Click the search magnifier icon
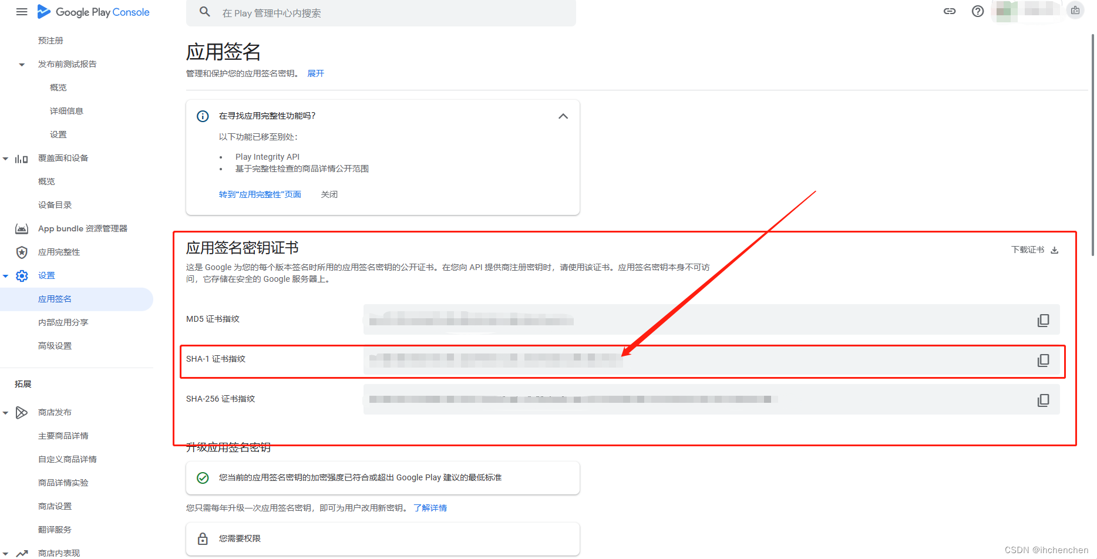The image size is (1097, 559). (204, 11)
